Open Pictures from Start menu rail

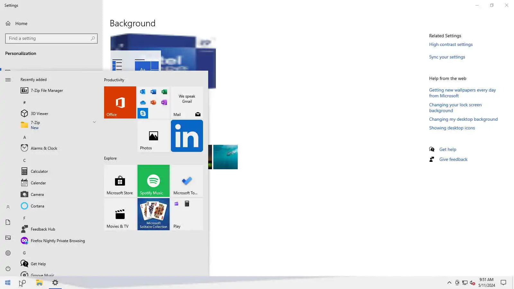coord(8,238)
